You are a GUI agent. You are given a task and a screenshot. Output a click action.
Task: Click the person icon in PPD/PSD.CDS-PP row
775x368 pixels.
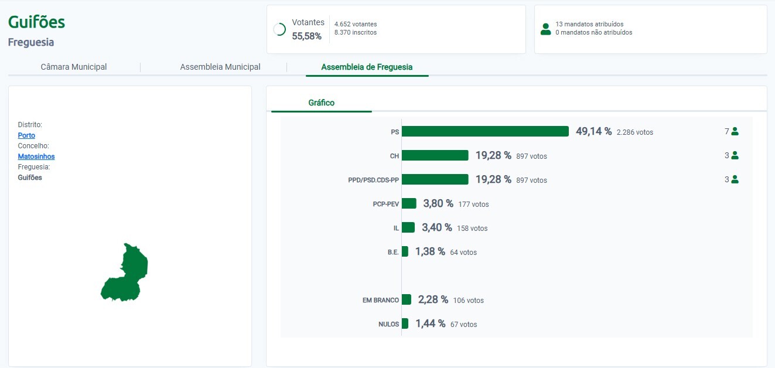click(x=735, y=180)
